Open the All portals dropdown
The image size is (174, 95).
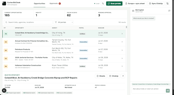[x=63, y=22]
